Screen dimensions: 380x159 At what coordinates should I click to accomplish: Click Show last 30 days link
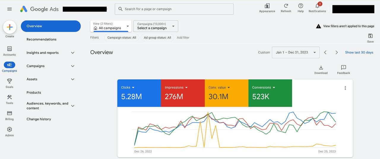point(359,53)
